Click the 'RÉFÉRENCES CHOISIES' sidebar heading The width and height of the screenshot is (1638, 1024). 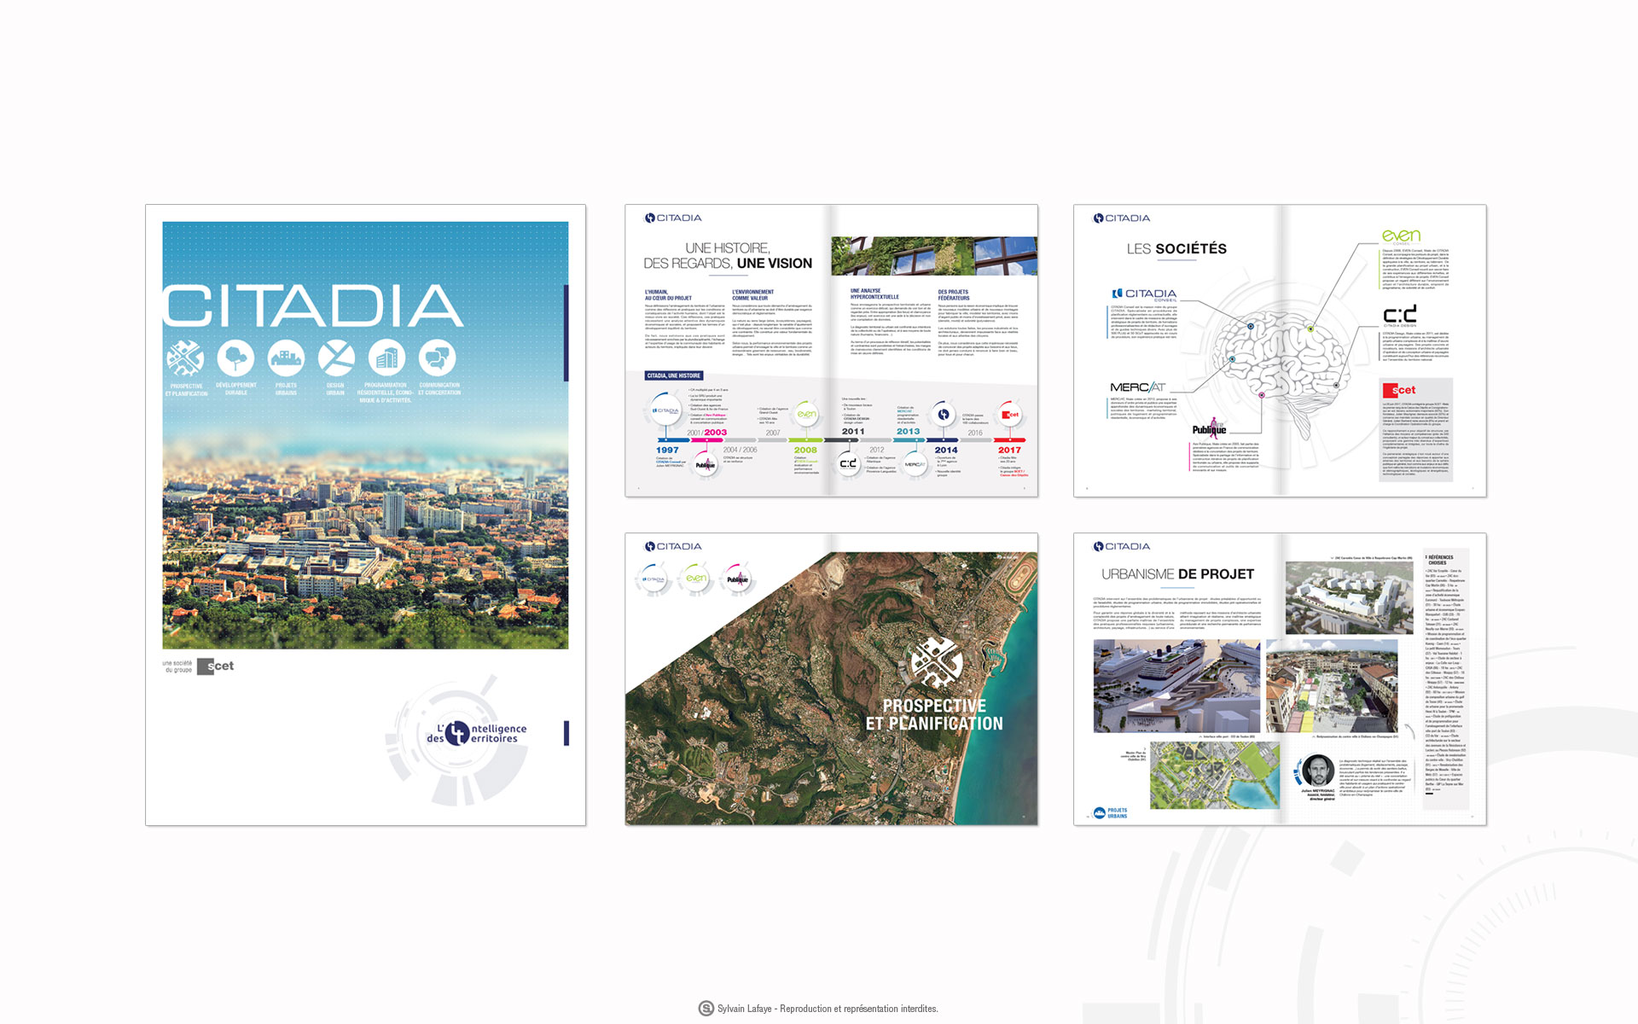click(1438, 560)
